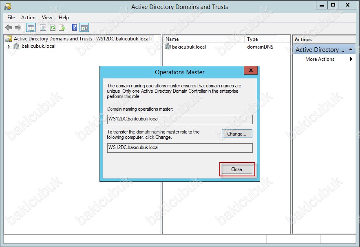Maximize the Domains and Trusts window

(x=333, y=5)
